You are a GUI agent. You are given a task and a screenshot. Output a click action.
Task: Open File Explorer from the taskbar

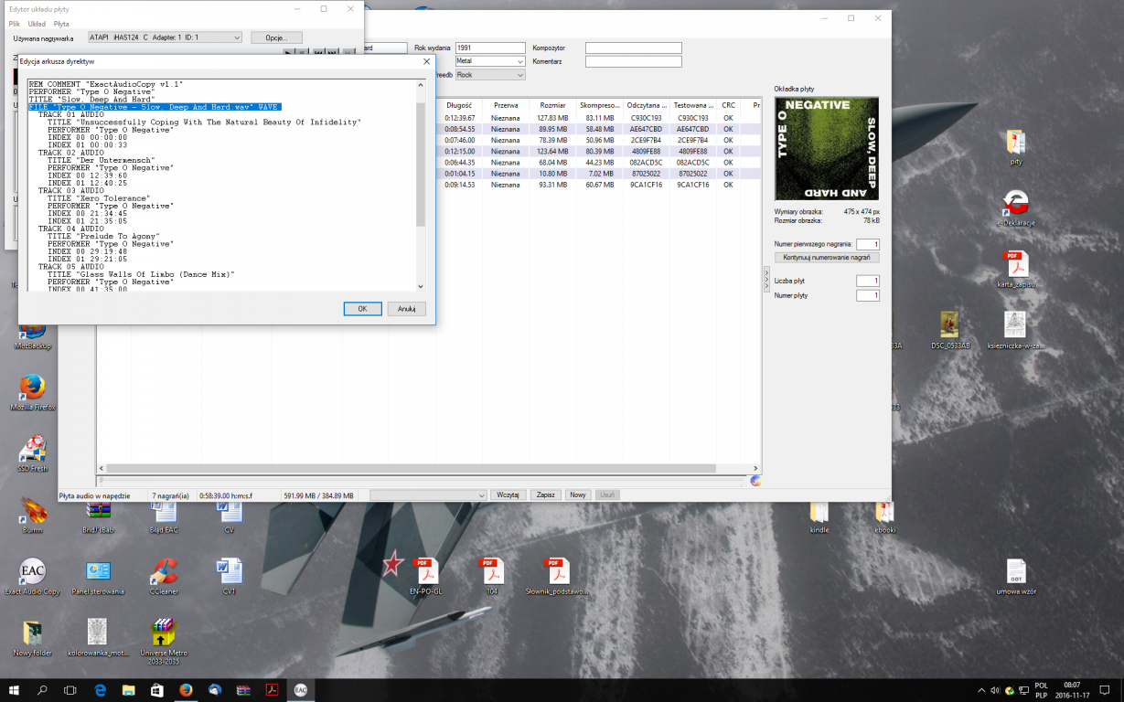129,690
